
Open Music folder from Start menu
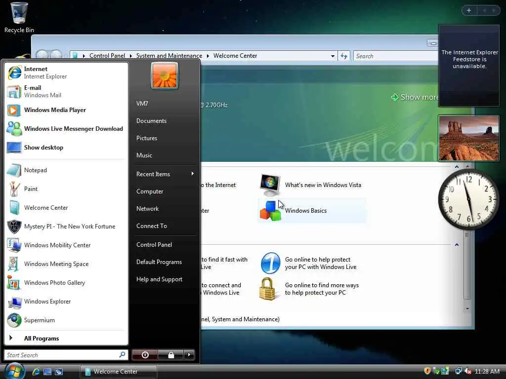click(x=164, y=155)
